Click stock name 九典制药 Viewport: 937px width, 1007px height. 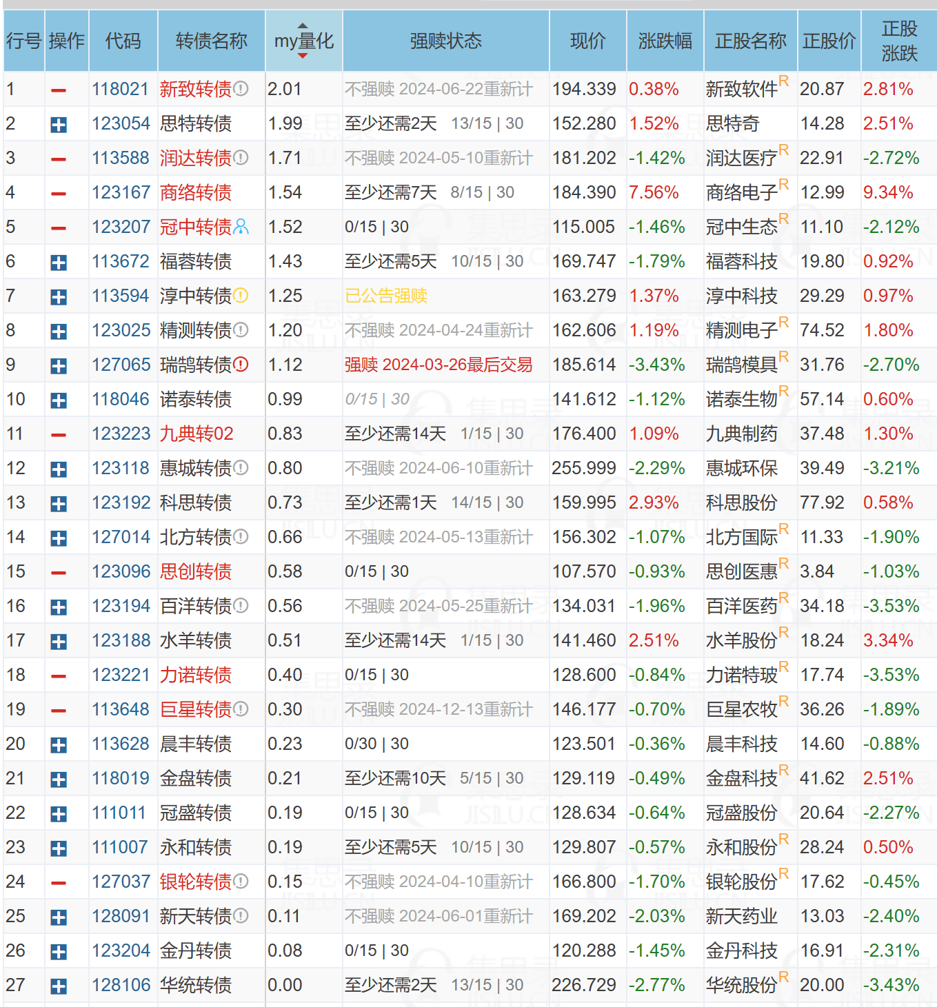742,434
